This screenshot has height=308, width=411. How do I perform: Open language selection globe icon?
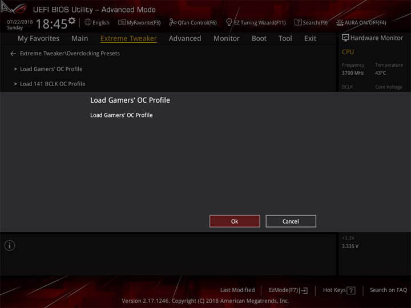(x=88, y=22)
